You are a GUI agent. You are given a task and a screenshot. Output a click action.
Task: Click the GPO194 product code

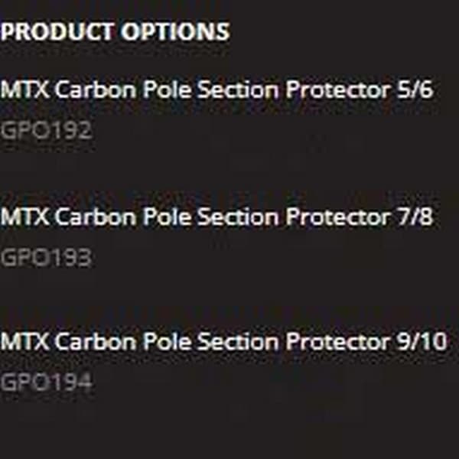(46, 382)
